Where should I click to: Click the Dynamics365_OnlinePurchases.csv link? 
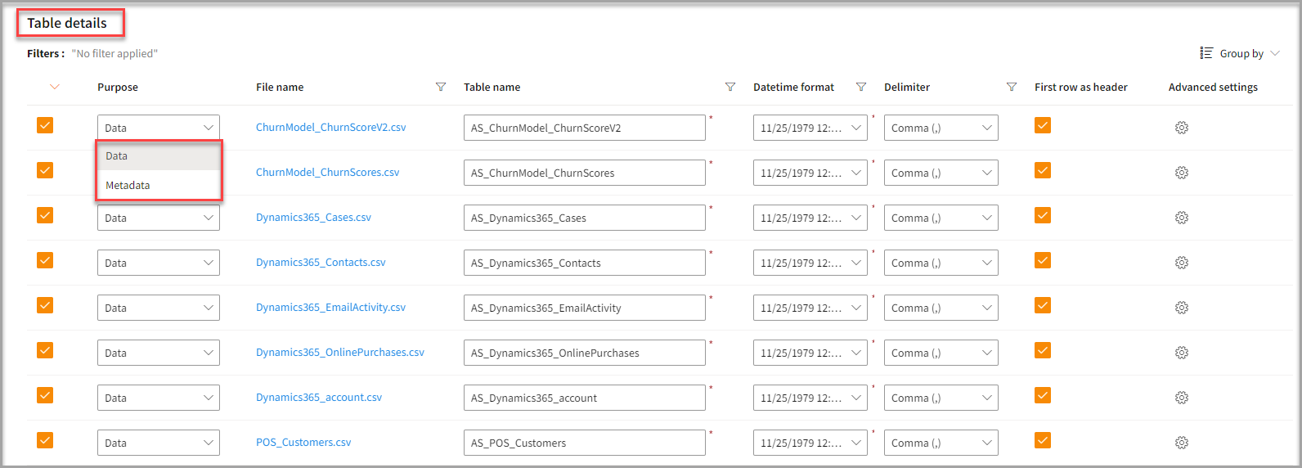[339, 352]
